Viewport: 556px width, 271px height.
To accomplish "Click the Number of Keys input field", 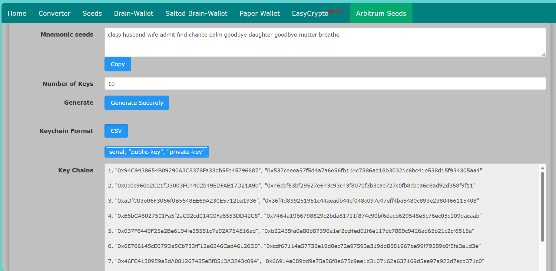I will pos(325,83).
